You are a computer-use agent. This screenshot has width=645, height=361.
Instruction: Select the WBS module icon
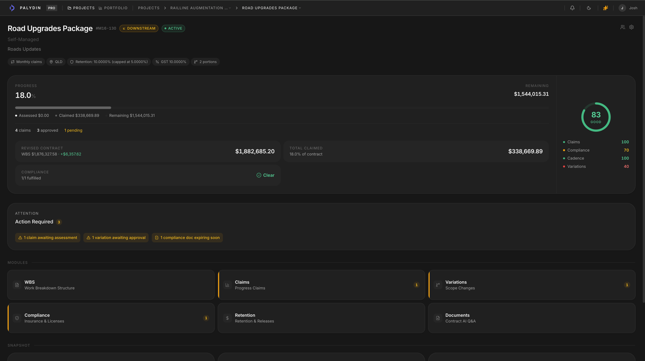coord(17,284)
